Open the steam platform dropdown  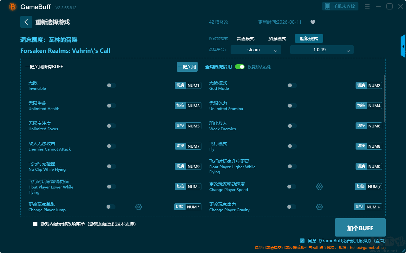256,50
